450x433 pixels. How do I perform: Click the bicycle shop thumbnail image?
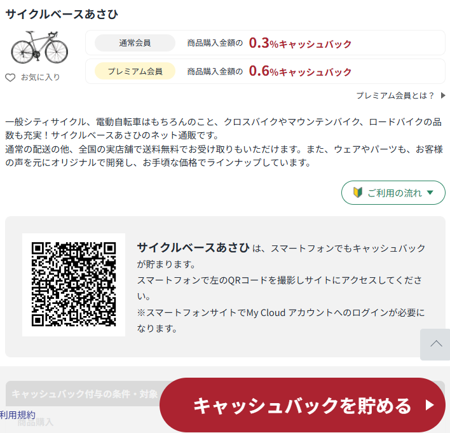39,48
